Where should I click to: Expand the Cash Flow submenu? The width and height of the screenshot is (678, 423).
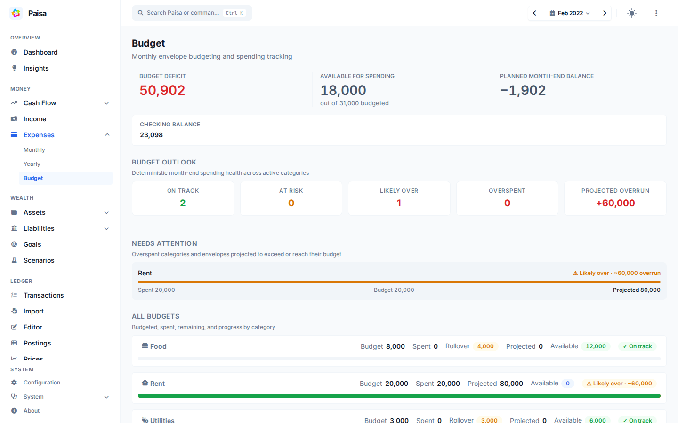pyautogui.click(x=106, y=103)
